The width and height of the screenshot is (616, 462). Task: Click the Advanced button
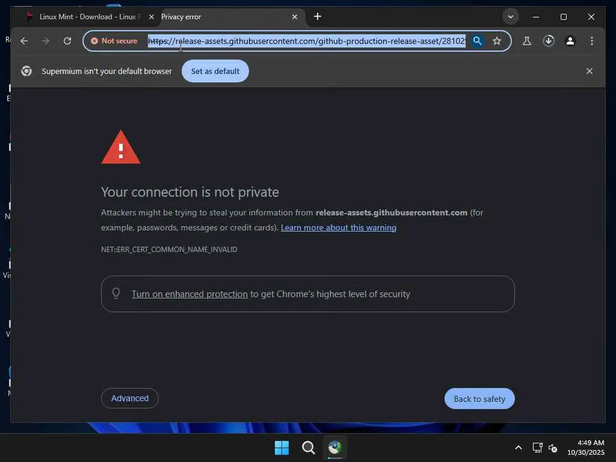pos(130,398)
